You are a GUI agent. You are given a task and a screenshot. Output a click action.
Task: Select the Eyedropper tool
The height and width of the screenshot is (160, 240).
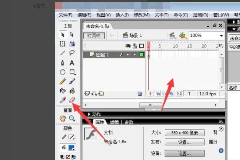pyautogui.click(x=63, y=100)
